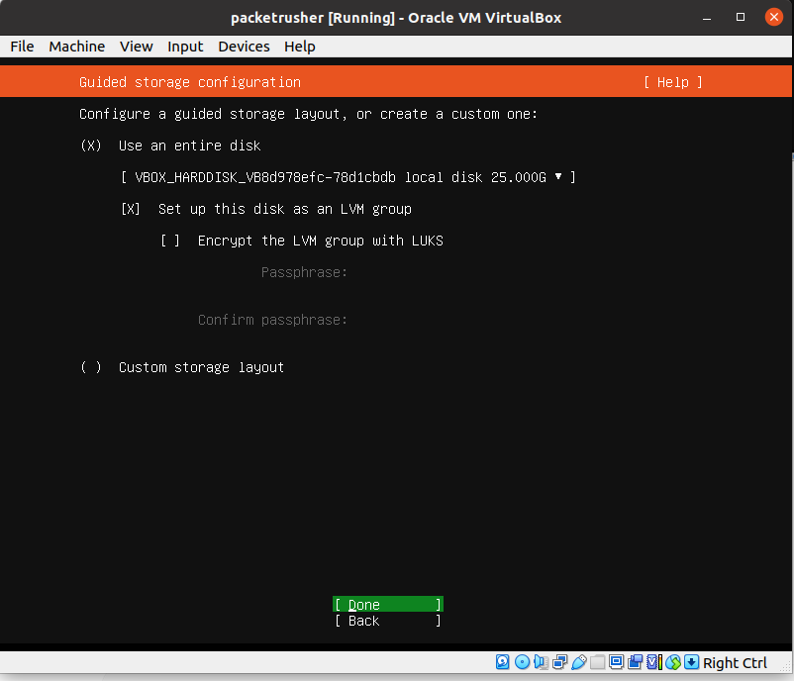This screenshot has width=794, height=681.
Task: Click the network adapter status icon
Action: pos(557,662)
